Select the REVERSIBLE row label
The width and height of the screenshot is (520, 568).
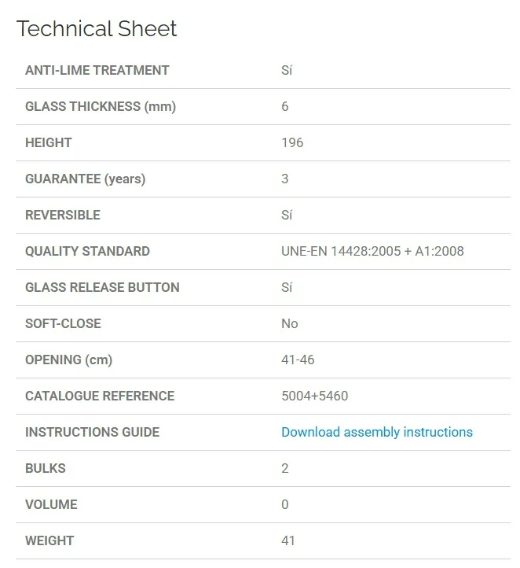(63, 215)
